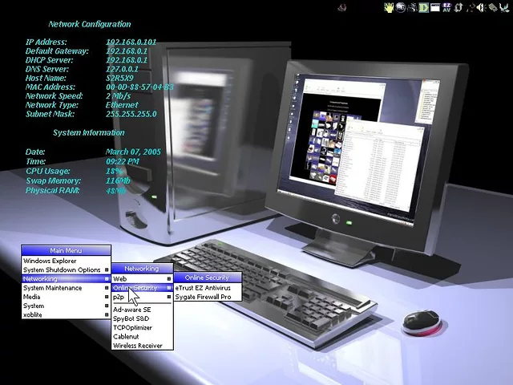Launch Sygate Firewall Pro
513x385 pixels.
pos(203,297)
